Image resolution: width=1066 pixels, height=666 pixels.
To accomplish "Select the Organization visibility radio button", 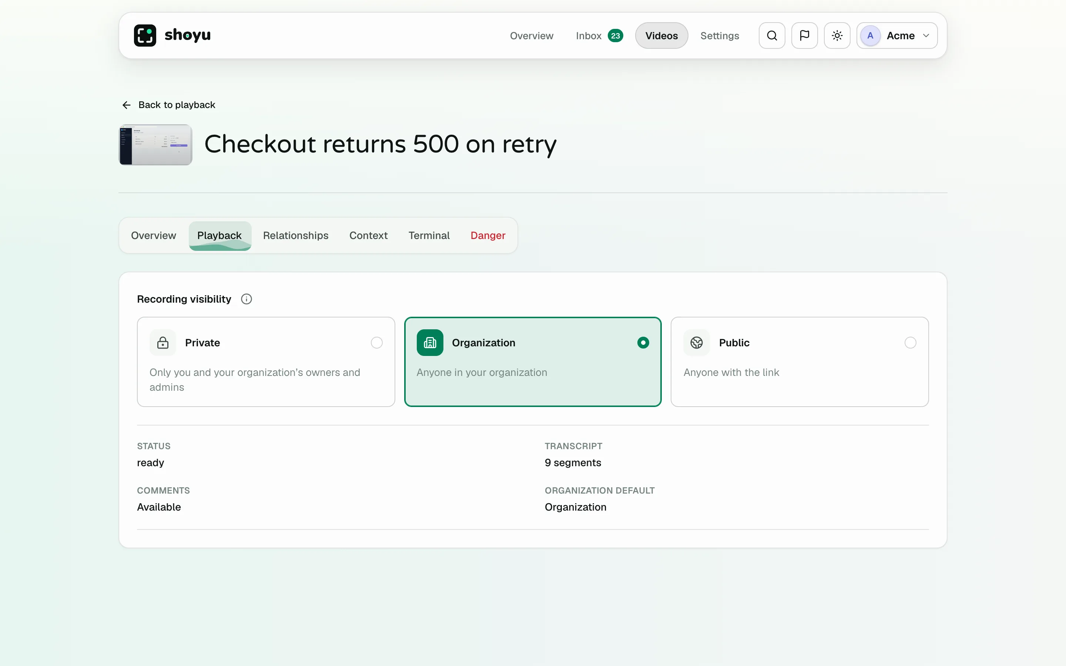I will [x=643, y=343].
